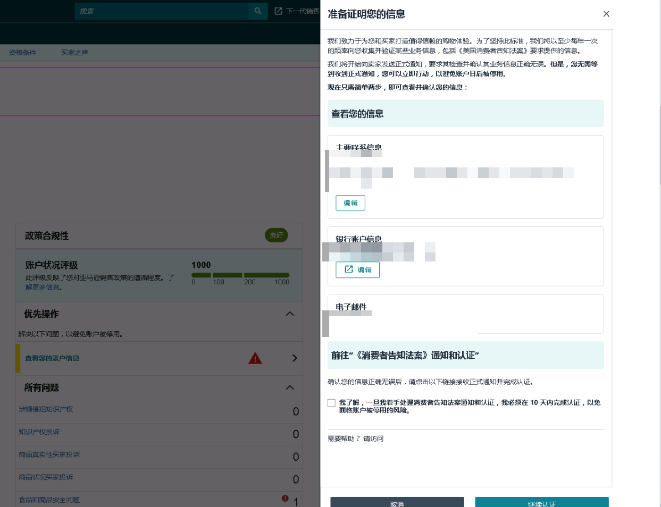Click the red alert dot in 食品和商品安全问题 row
The height and width of the screenshot is (507, 661).
(x=285, y=498)
